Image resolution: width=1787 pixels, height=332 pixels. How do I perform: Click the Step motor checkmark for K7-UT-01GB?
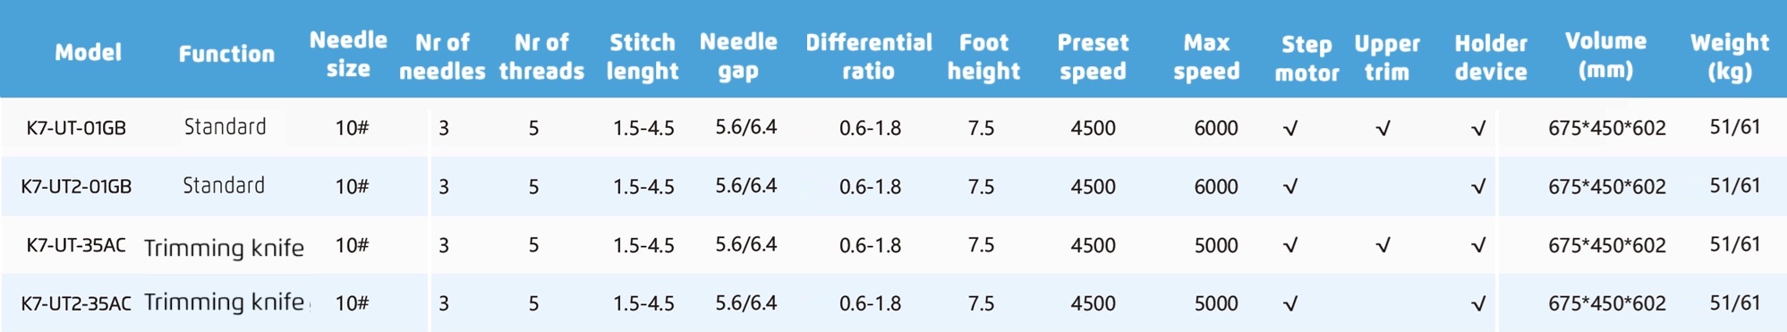tap(1289, 129)
